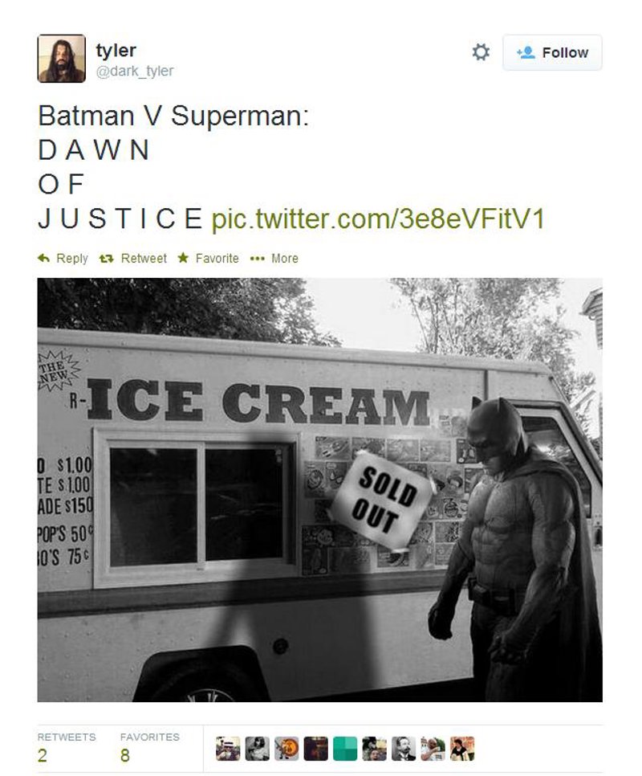Open the @dark_tyler handle link

[x=135, y=71]
